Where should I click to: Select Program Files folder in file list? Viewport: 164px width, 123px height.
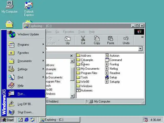[x=87, y=73]
